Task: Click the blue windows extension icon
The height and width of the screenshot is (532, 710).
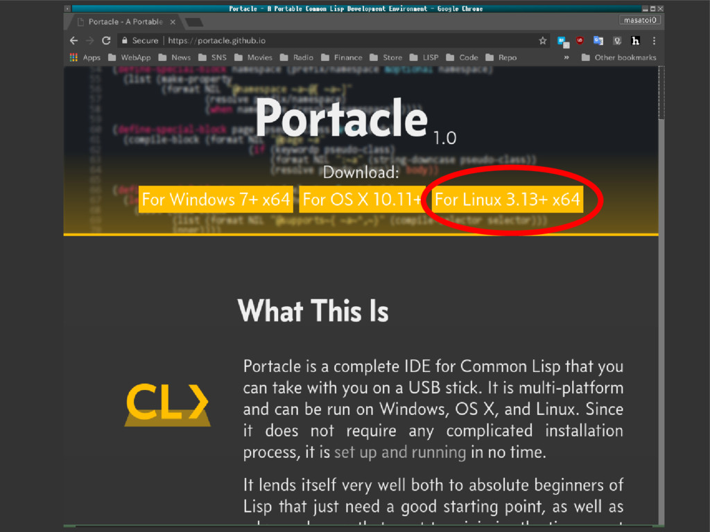Action: pos(563,42)
